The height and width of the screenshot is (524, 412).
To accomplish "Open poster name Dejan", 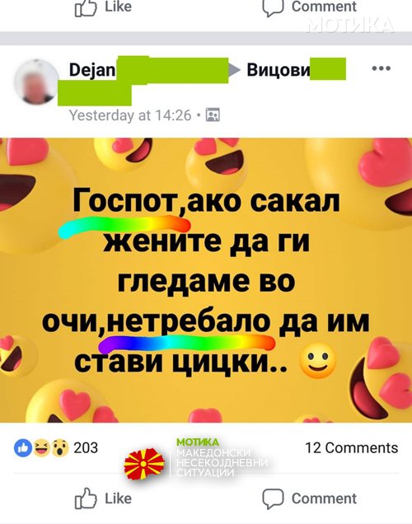I will click(x=92, y=70).
